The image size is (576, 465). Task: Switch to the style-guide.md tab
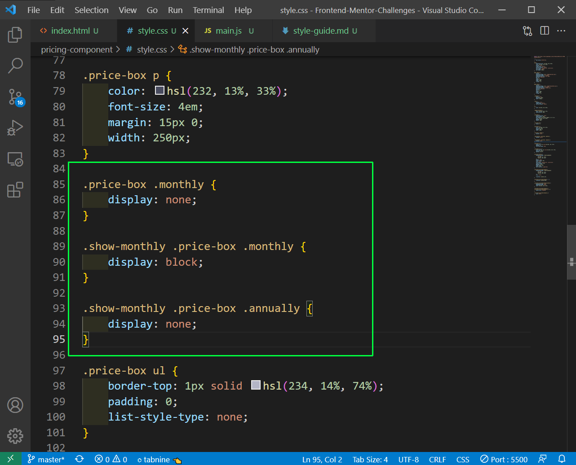pos(324,31)
